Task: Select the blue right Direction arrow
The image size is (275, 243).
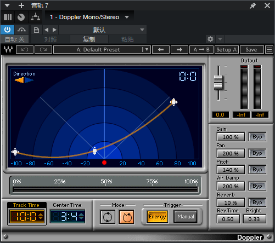Action: click(29, 80)
